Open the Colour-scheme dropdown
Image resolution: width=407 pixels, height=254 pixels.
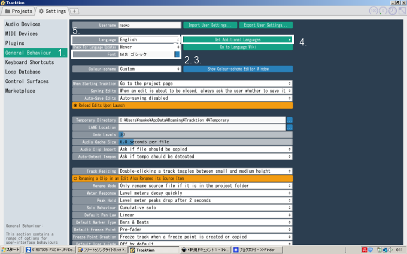(148, 69)
